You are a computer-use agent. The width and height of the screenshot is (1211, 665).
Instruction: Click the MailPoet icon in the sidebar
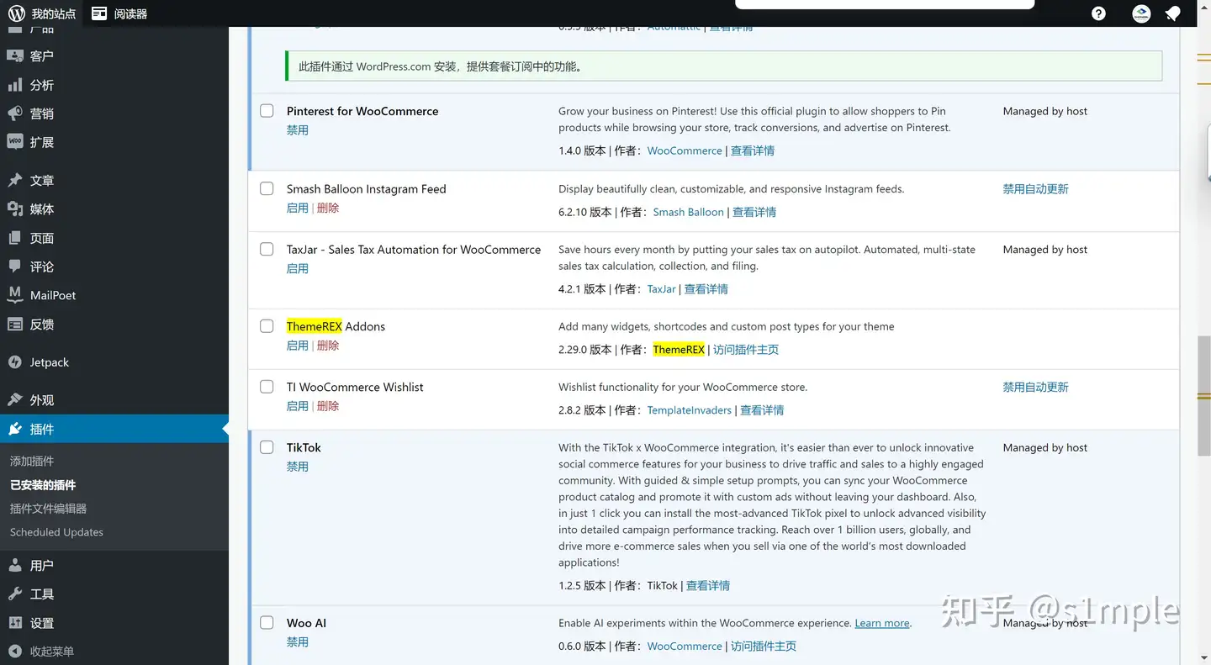15,295
